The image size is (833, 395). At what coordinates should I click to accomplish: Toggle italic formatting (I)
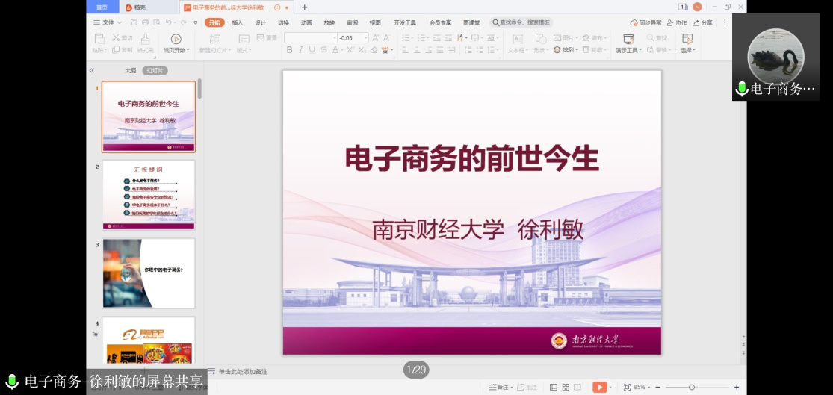click(x=301, y=50)
